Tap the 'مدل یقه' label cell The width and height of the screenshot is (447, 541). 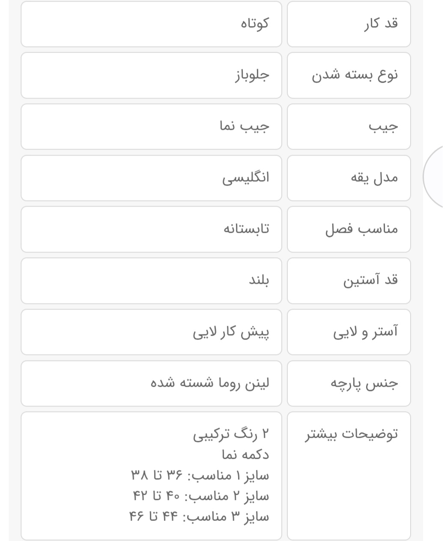coord(349,178)
